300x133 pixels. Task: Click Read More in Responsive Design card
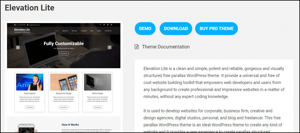coord(64,107)
